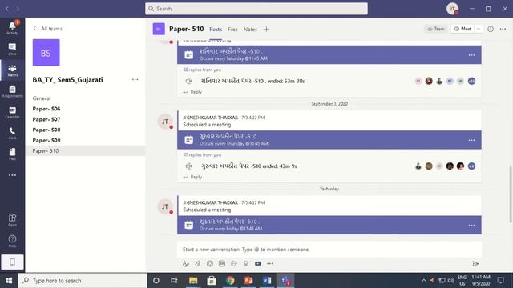Open File Explorer from taskbar
The width and height of the screenshot is (513, 288).
[x=193, y=281]
